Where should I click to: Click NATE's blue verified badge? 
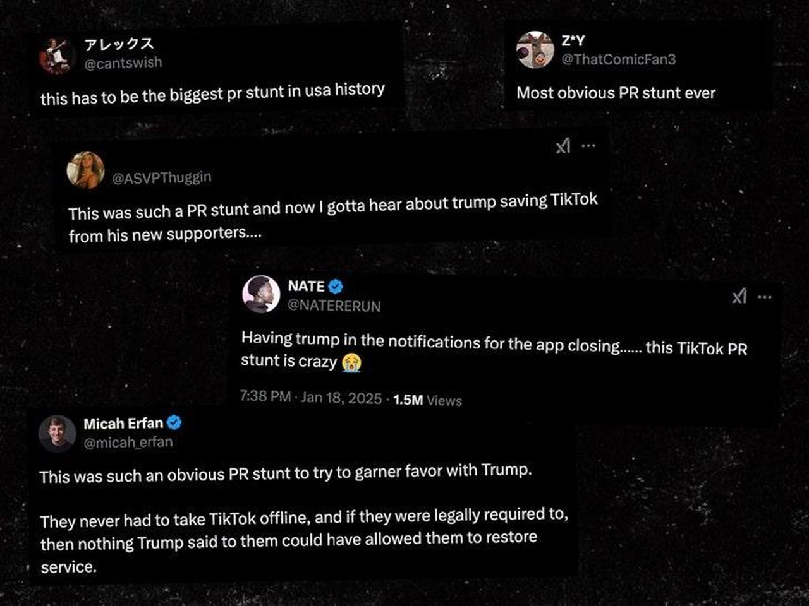pos(336,287)
